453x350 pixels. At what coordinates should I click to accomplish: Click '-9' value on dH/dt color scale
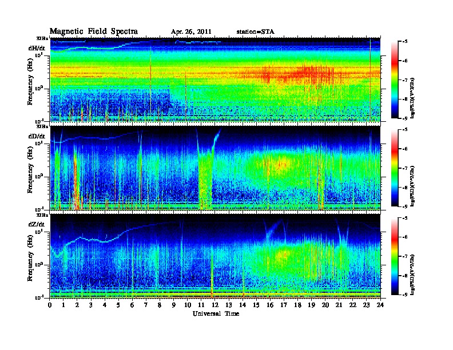405,119
